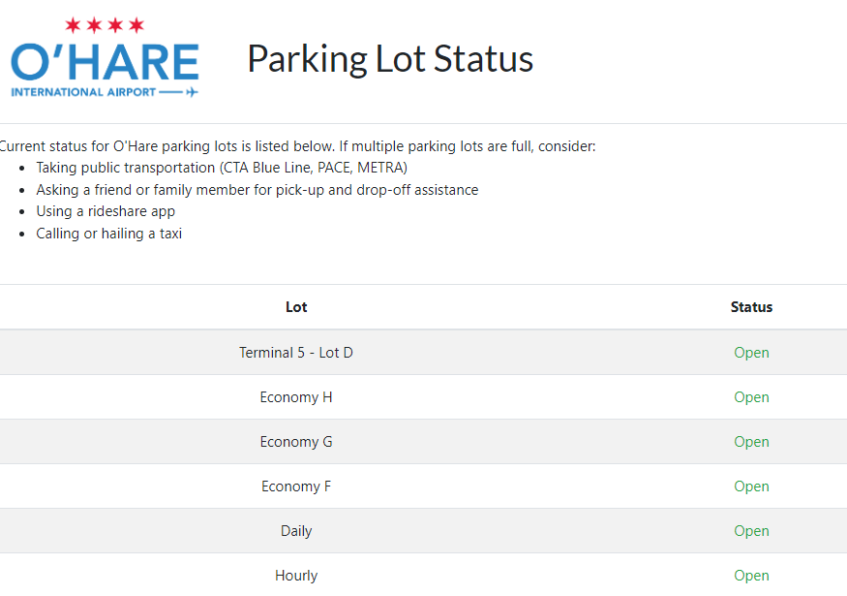Click the public transportation bullet text

[x=222, y=168]
